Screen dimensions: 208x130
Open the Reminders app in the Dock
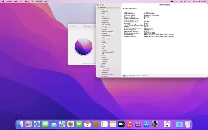104,124
